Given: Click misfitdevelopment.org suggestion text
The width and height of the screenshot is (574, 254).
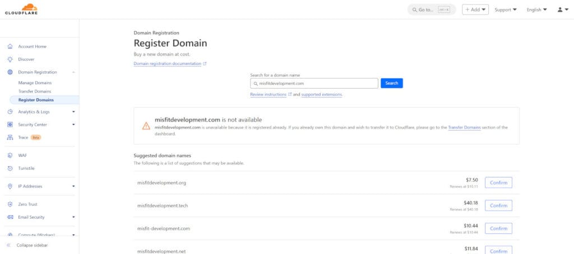Looking at the screenshot, I should click(x=161, y=183).
